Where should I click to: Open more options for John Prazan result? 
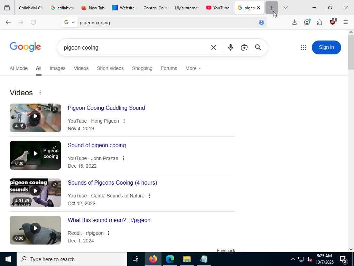coord(123,158)
